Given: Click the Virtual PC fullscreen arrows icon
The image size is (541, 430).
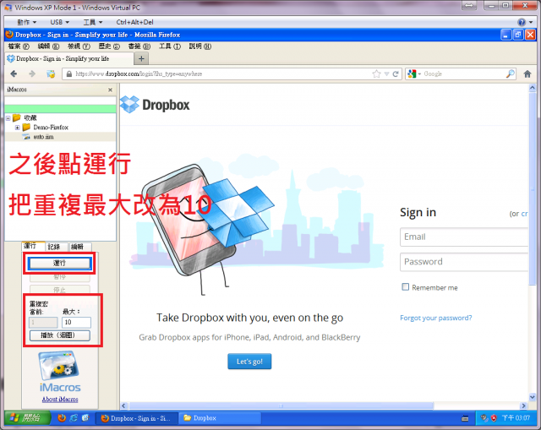Looking at the screenshot, I should click(469, 6).
